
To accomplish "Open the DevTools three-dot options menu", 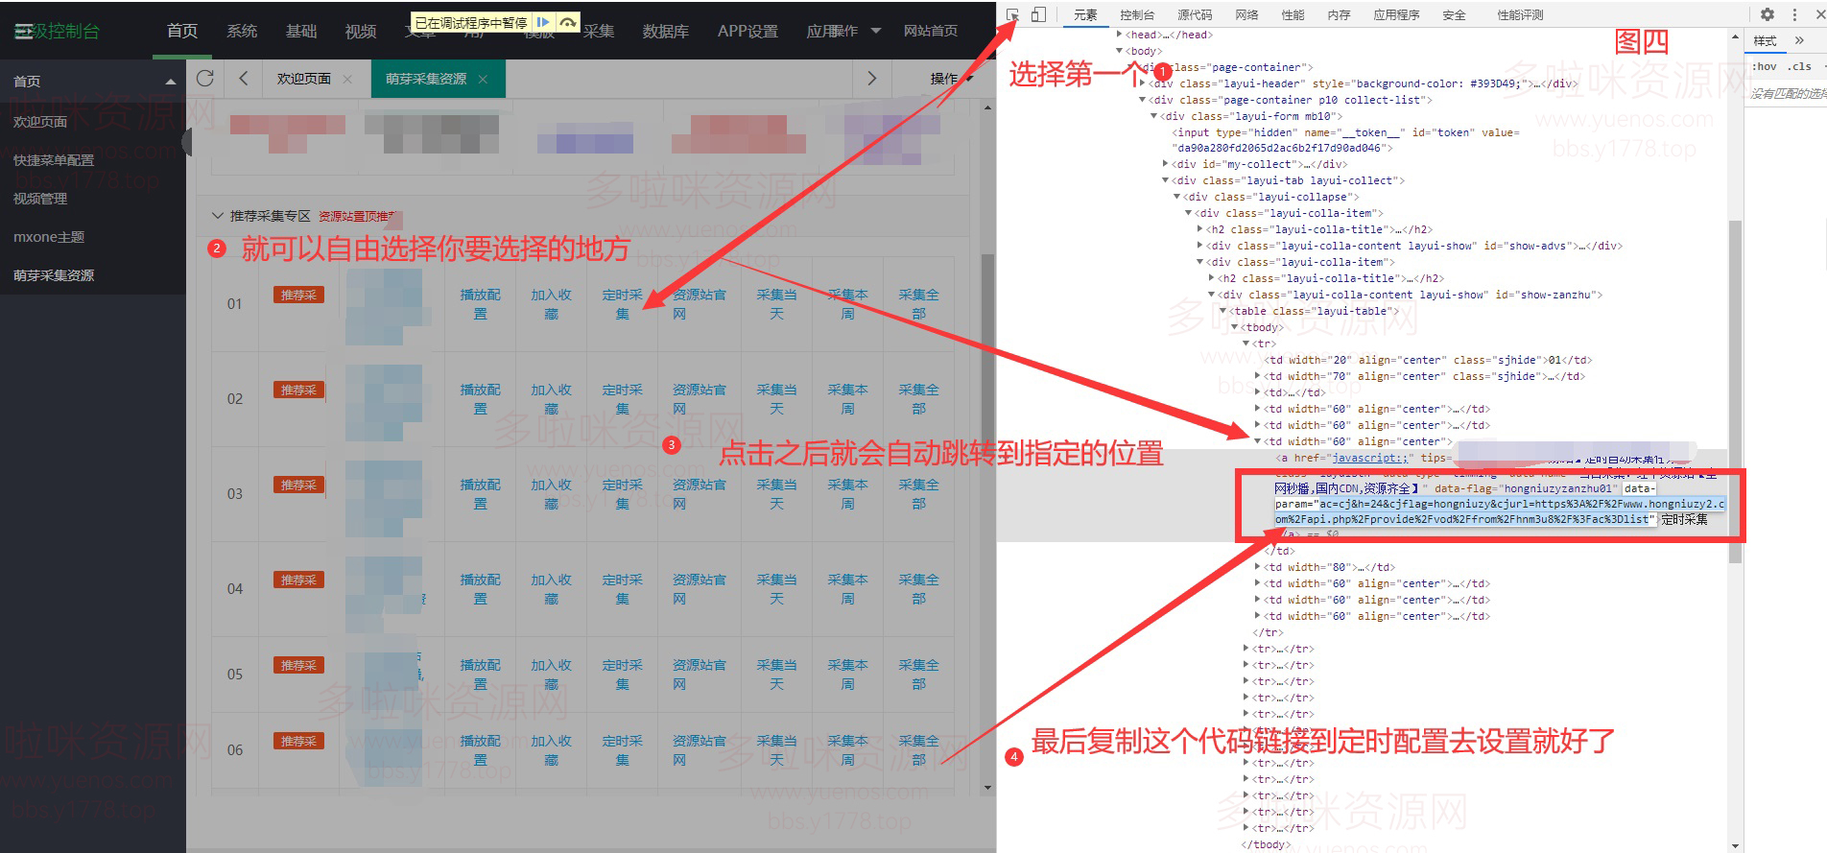I will [1794, 15].
